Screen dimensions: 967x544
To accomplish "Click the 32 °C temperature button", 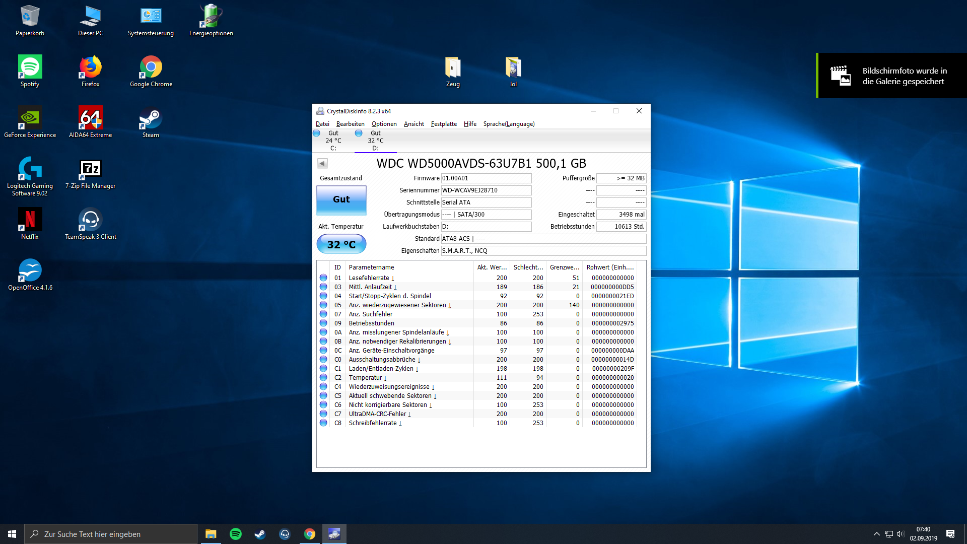I will (341, 244).
